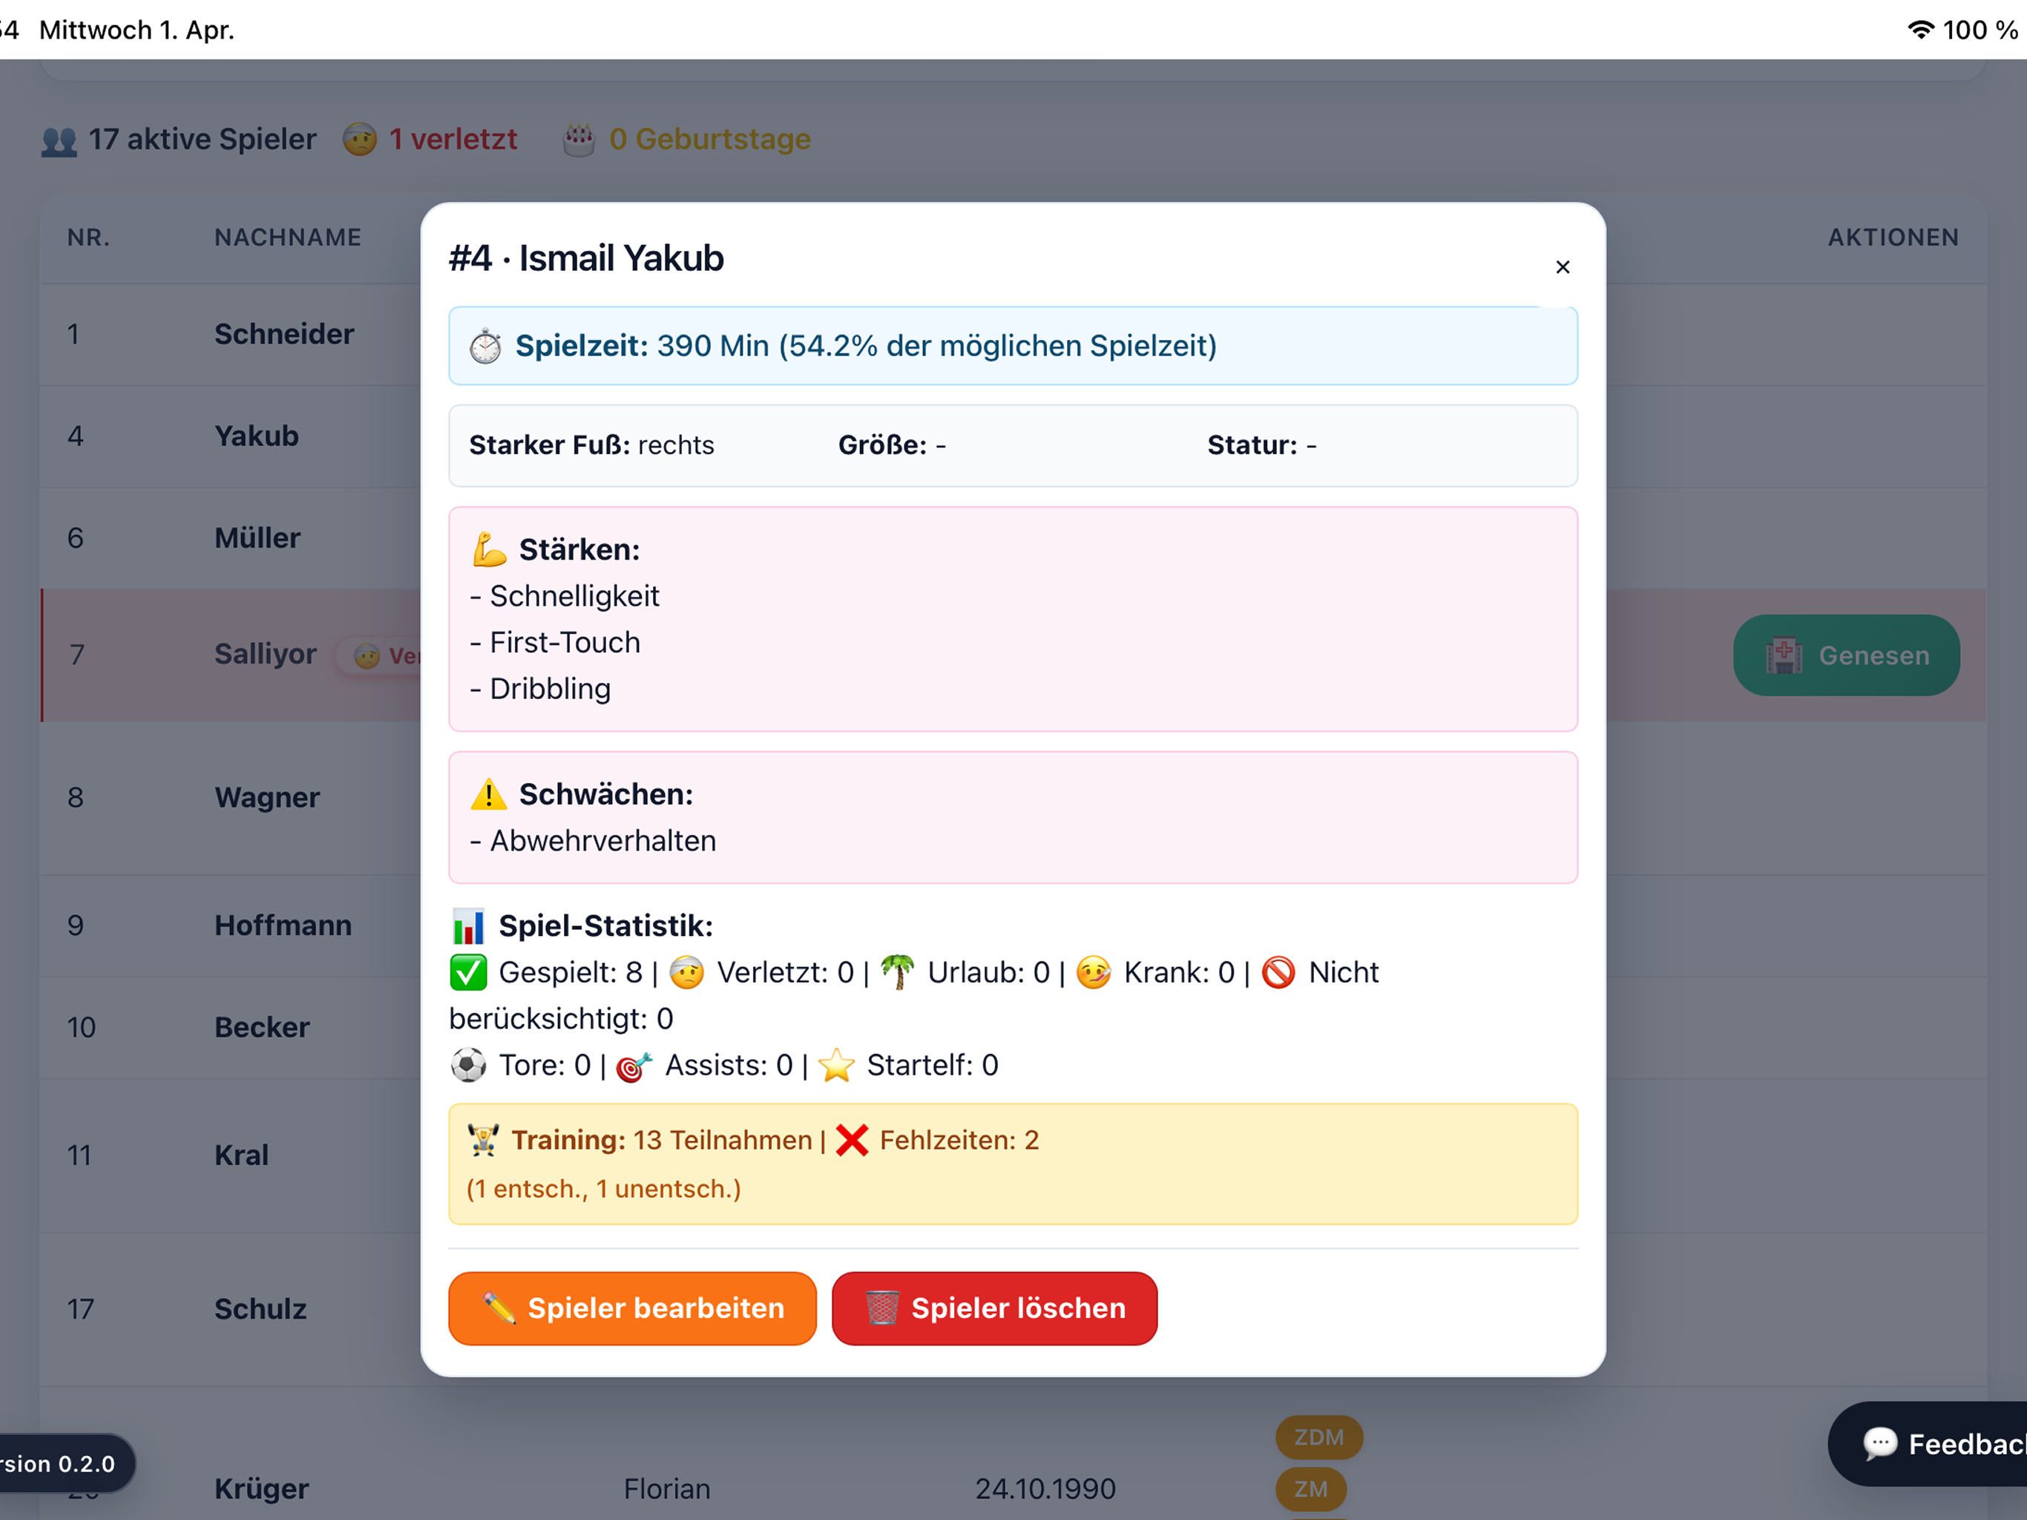Click the birthday cake icon by Geburtstage

click(579, 140)
